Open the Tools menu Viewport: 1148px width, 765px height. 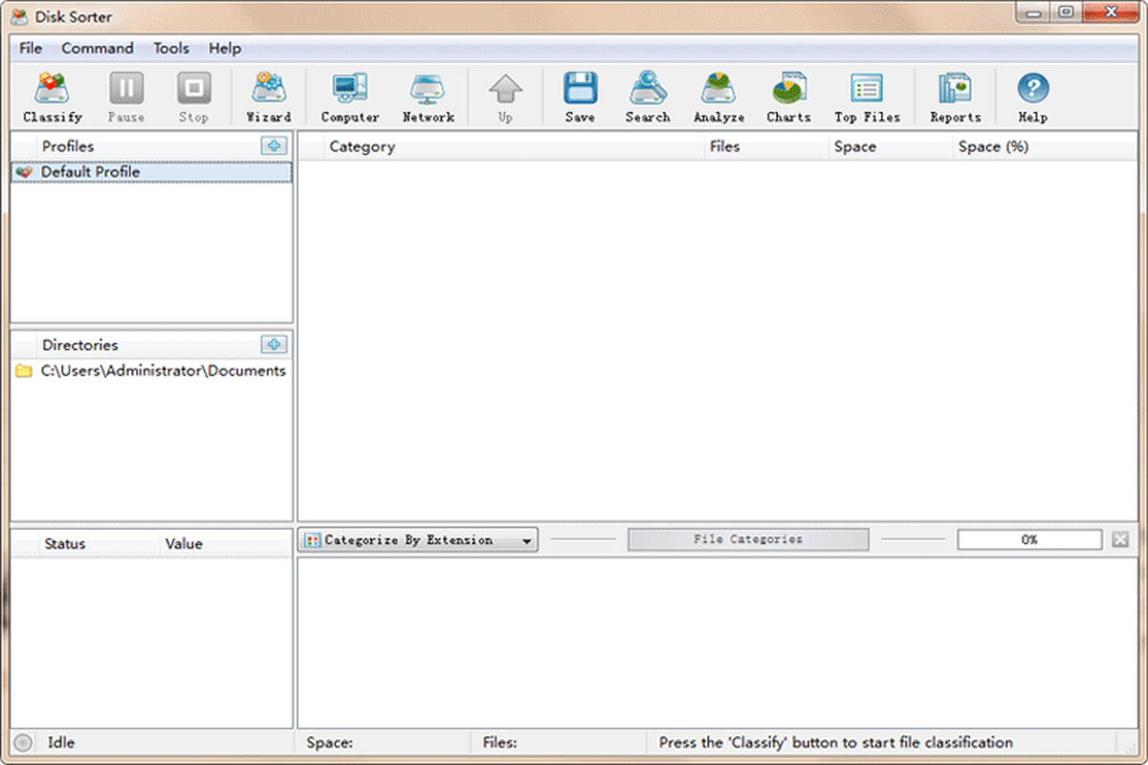tap(170, 48)
